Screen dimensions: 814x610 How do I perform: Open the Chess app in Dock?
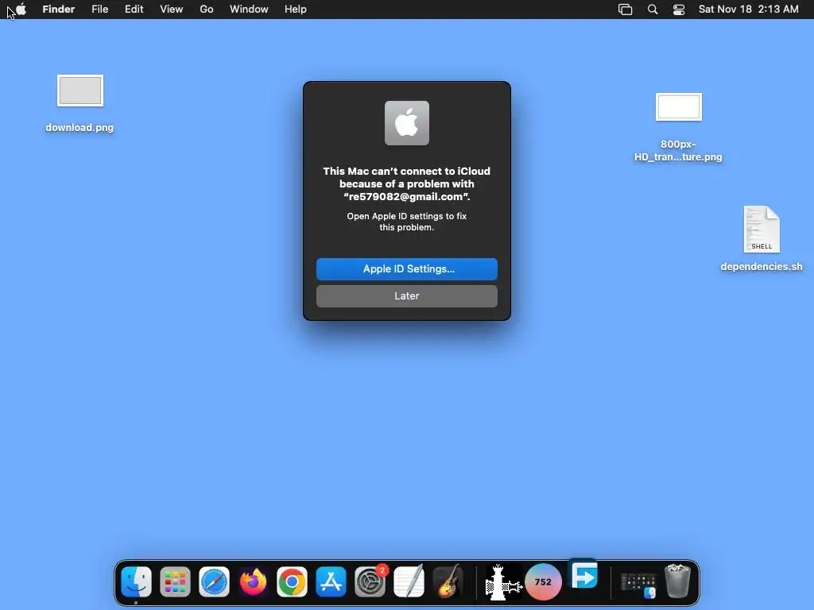coord(502,581)
